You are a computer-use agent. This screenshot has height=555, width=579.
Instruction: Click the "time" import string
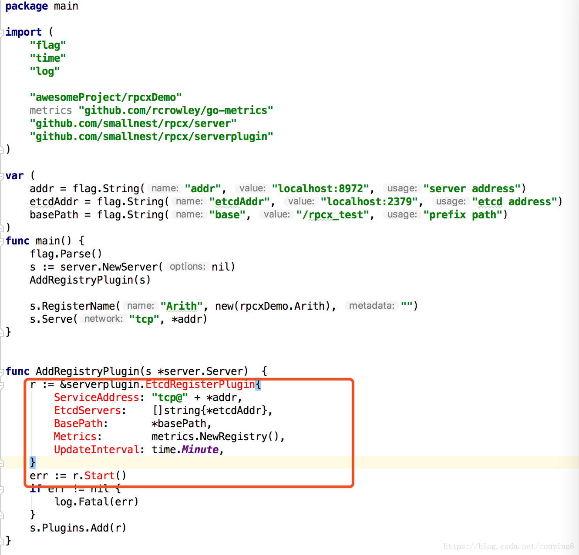[x=48, y=58]
